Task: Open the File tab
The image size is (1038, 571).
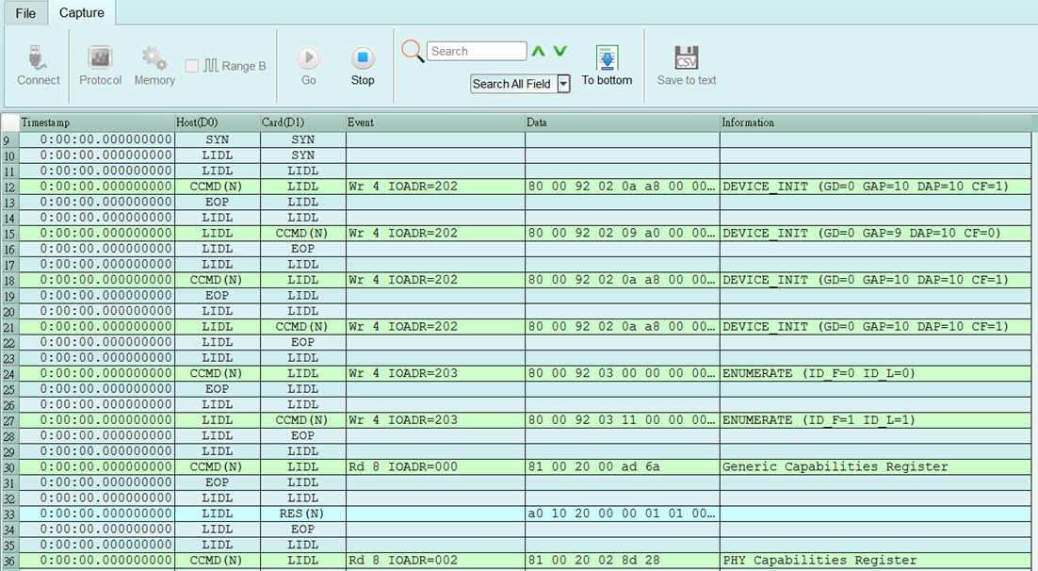Action: [x=25, y=13]
